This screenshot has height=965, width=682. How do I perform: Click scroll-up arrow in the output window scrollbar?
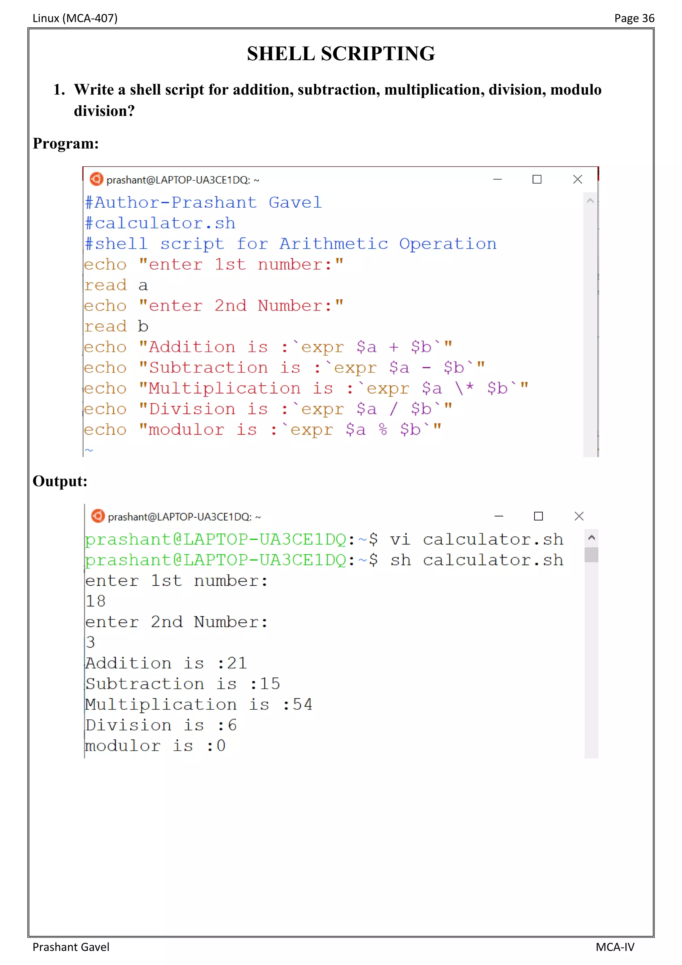(x=591, y=537)
